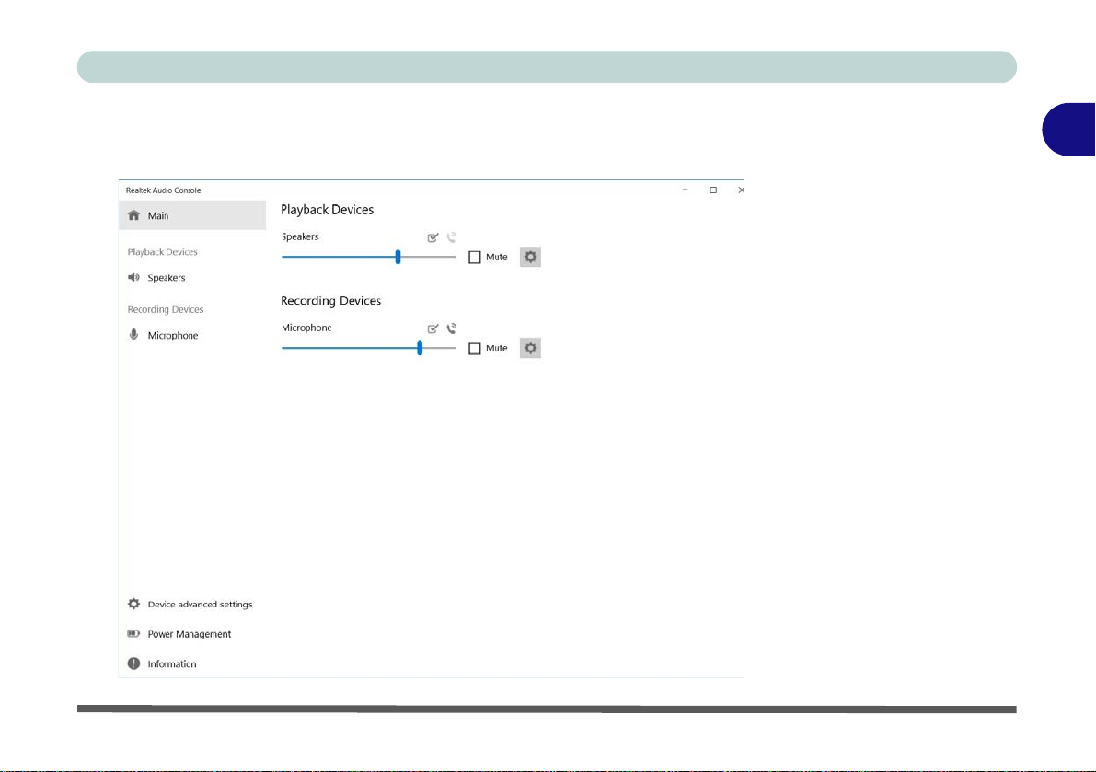Mute the Speakers checkbox

[475, 257]
